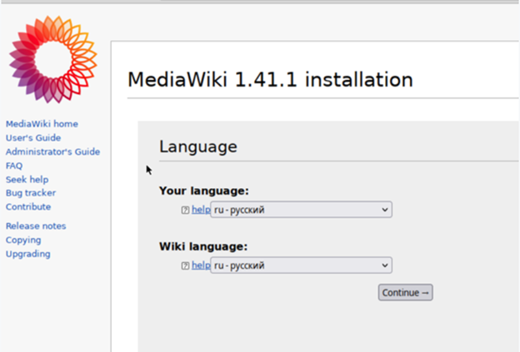
Task: Open the User's Guide link
Action: [33, 138]
